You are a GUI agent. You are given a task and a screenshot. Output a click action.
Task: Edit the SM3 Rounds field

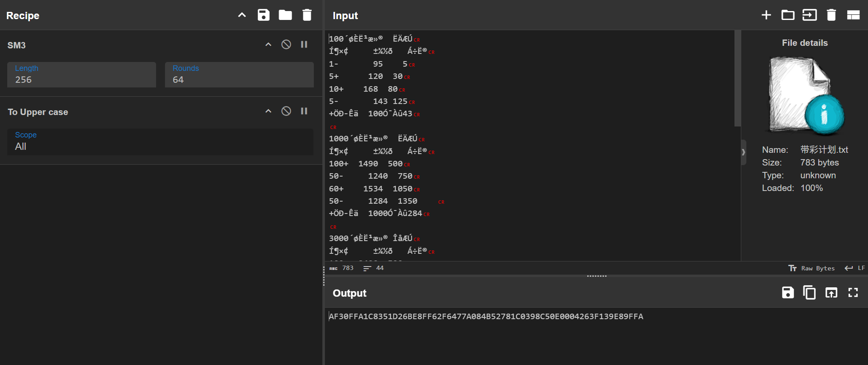coord(239,75)
